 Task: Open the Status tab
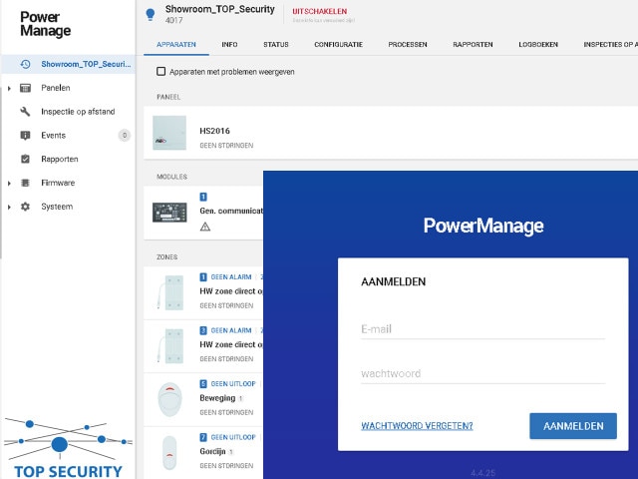pos(276,44)
